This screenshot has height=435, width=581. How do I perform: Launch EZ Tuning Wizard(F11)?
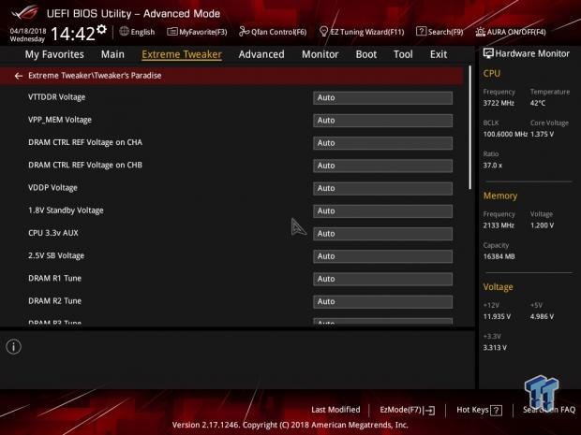click(x=362, y=32)
